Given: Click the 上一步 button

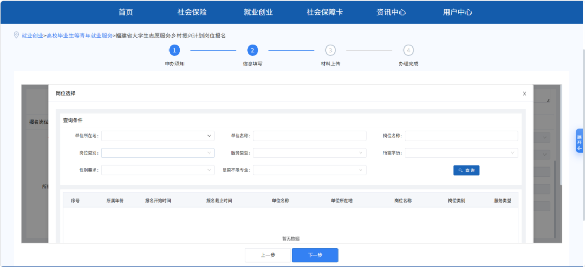Looking at the screenshot, I should [268, 255].
